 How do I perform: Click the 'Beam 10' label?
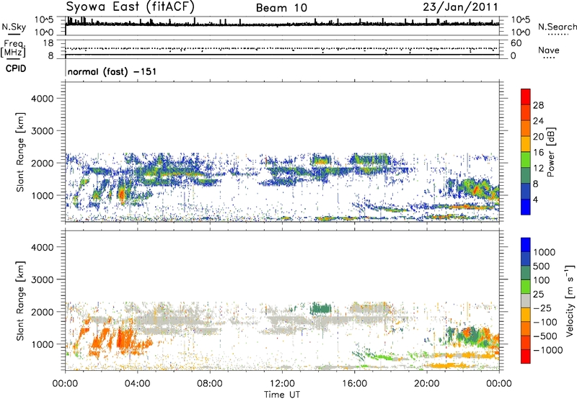coord(281,8)
